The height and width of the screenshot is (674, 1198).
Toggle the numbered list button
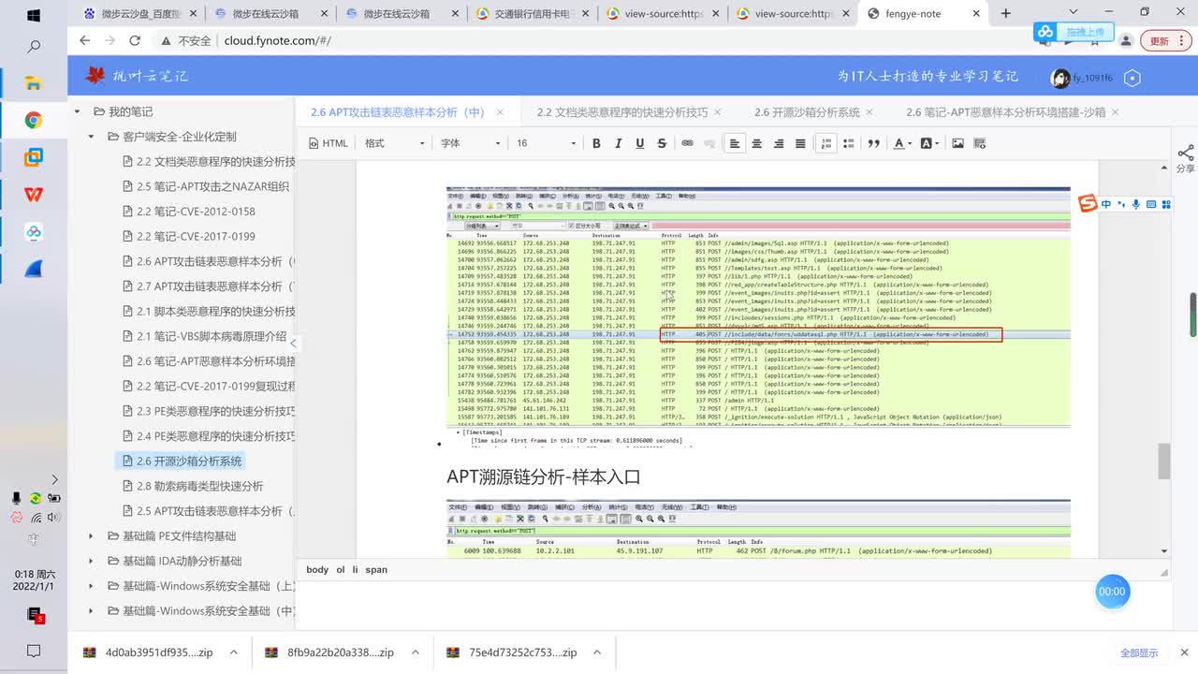click(x=825, y=143)
